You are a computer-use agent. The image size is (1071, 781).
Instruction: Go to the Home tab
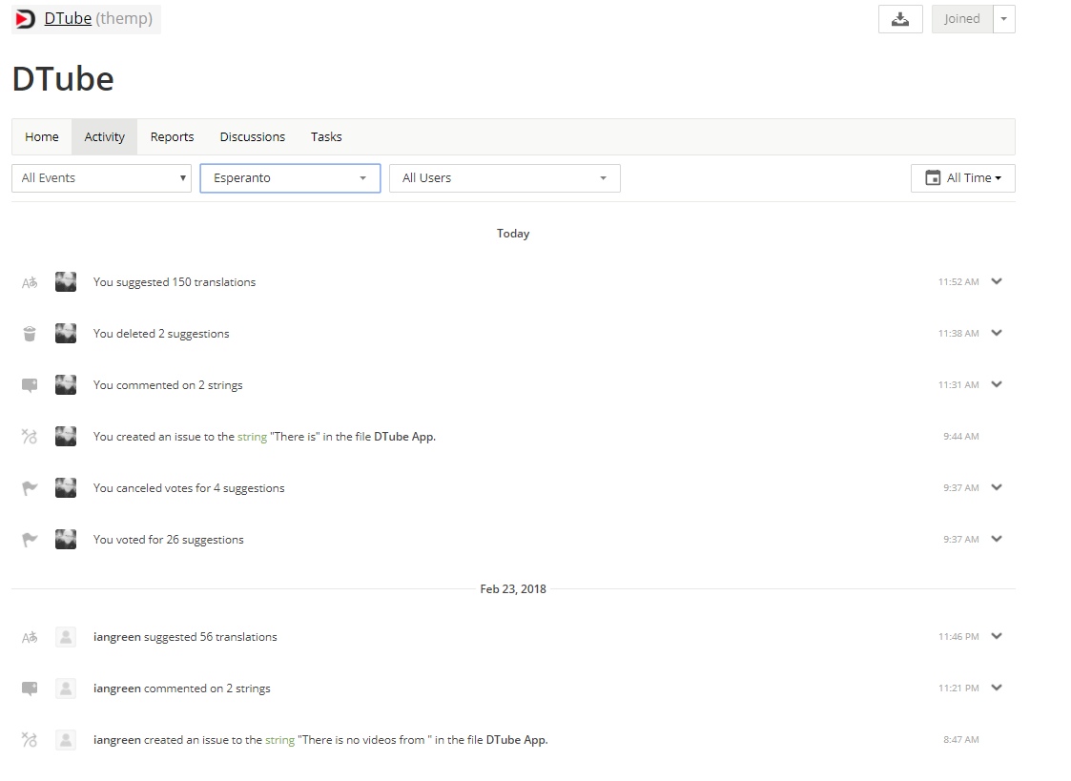pos(42,137)
